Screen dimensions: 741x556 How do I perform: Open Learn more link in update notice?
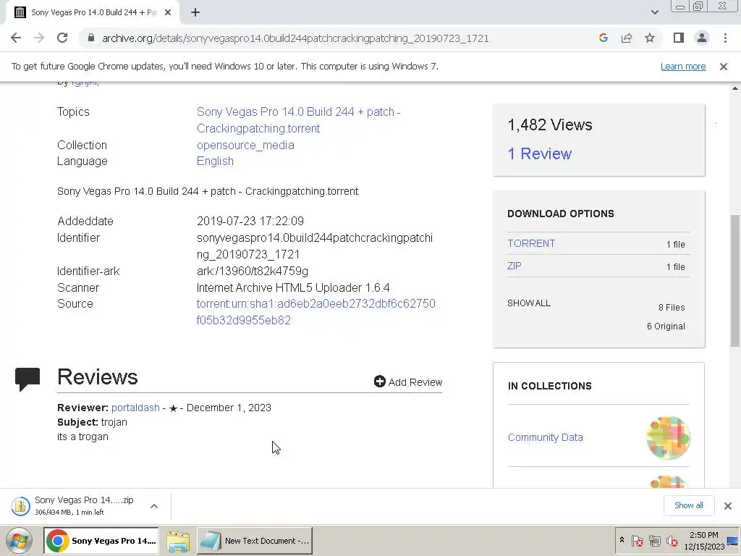click(683, 66)
